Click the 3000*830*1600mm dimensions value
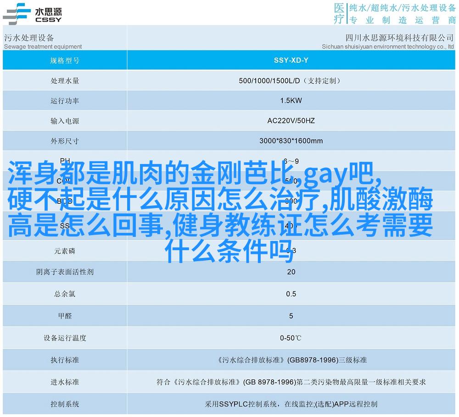The image size is (459, 417). point(291,141)
